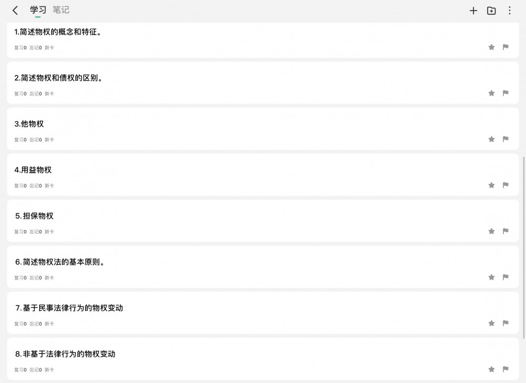This screenshot has width=526, height=383.
Task: Select the 学习 tab
Action: point(38,10)
